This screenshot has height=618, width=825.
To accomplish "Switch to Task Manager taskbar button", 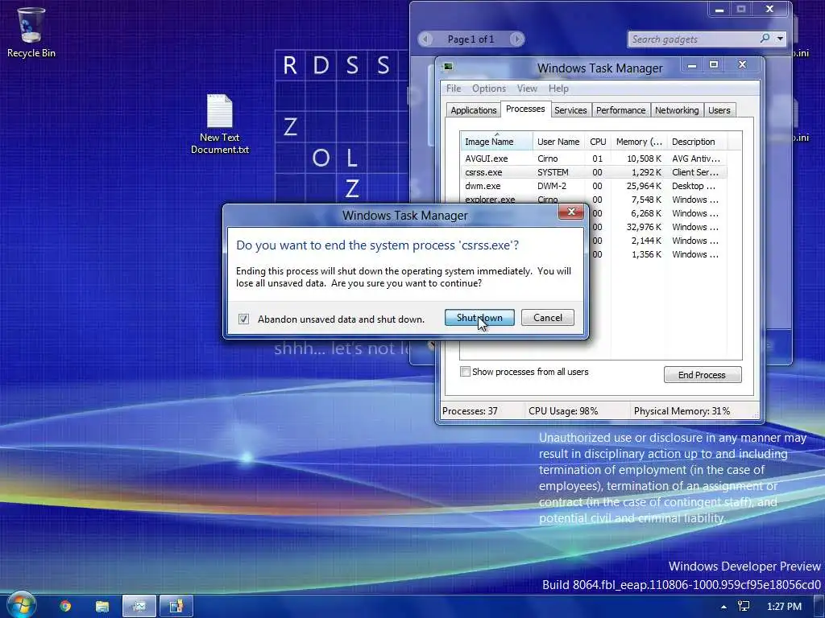I will click(139, 607).
